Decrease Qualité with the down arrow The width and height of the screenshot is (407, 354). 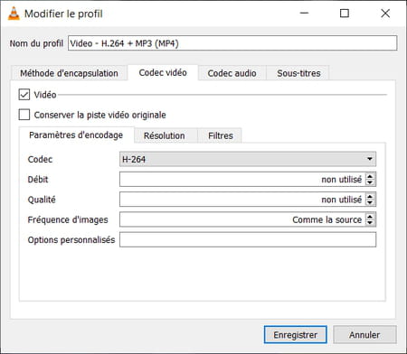tap(370, 202)
